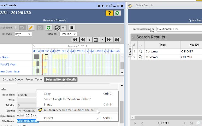Choose Print... from the context menu

pos(77,105)
